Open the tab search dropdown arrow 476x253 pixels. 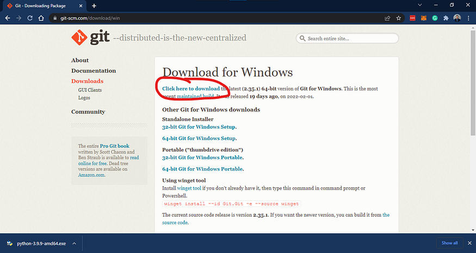click(x=420, y=5)
